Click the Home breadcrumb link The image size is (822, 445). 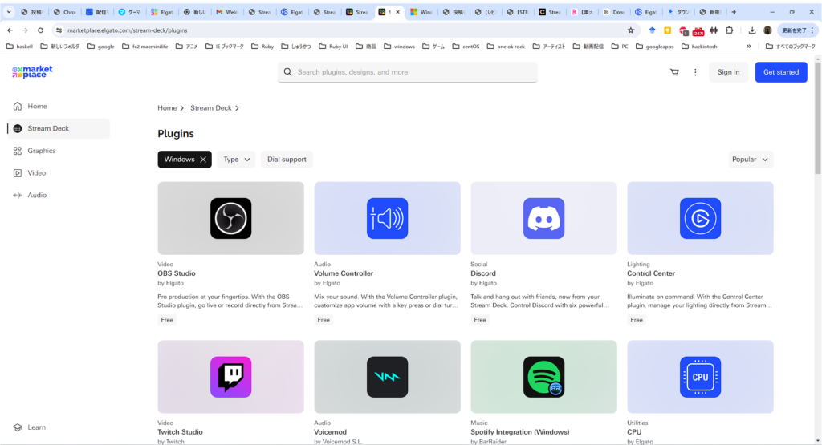point(167,108)
